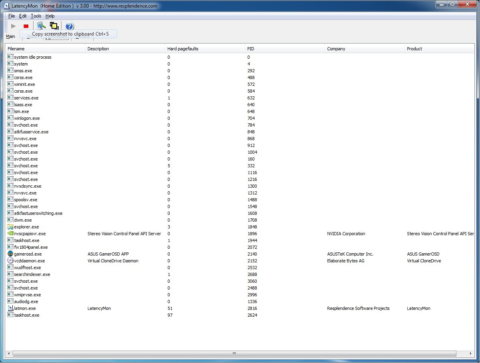Click the horizontal scrollbar right arrow

pos(470,354)
